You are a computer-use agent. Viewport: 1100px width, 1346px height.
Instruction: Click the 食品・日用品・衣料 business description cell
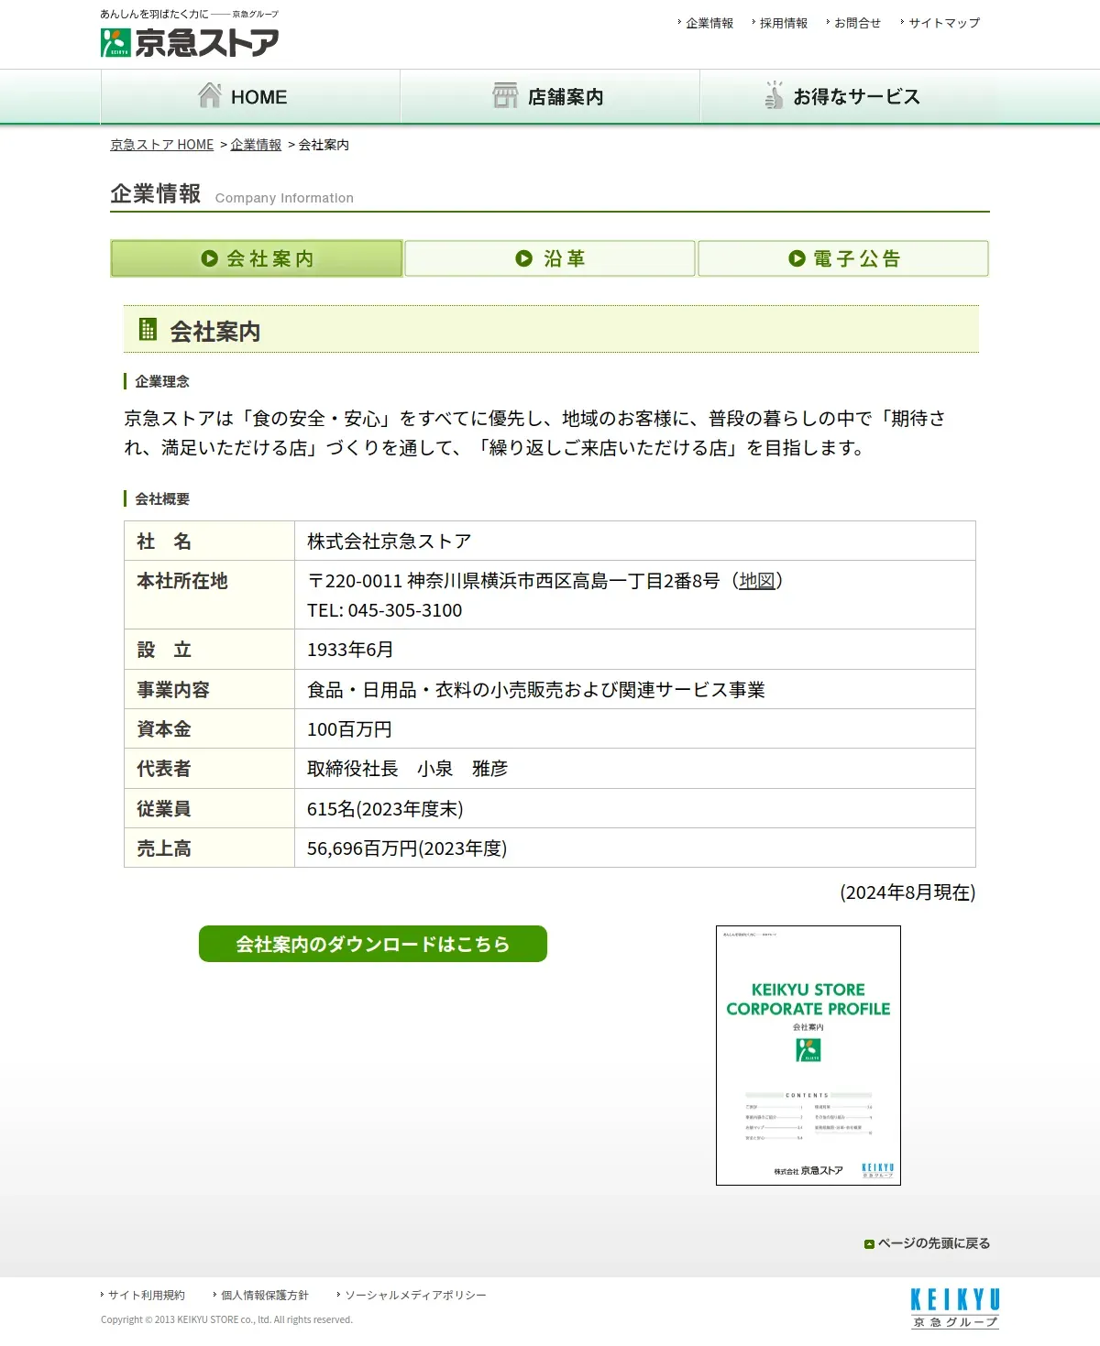(x=634, y=689)
